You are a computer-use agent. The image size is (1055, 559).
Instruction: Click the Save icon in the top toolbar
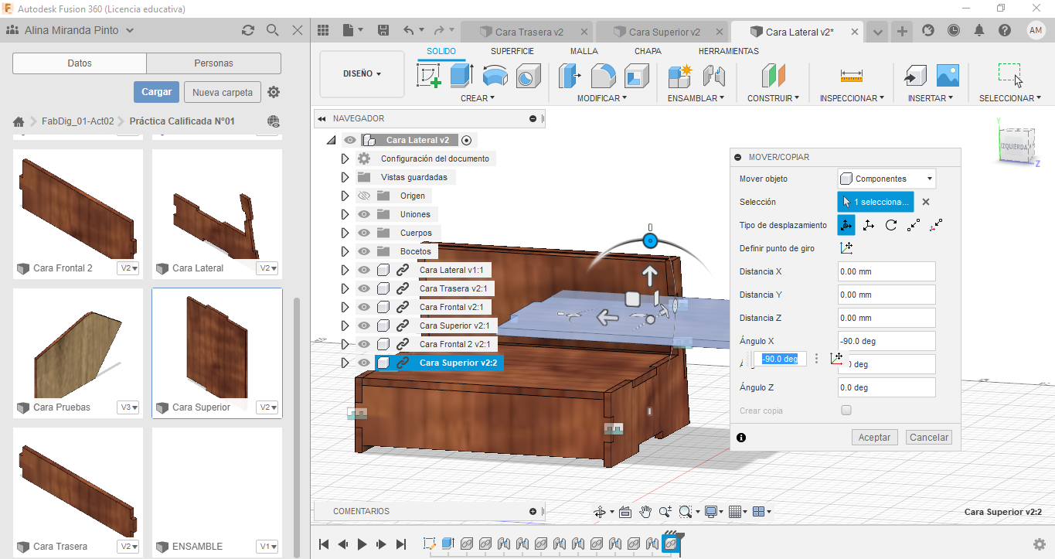[383, 30]
